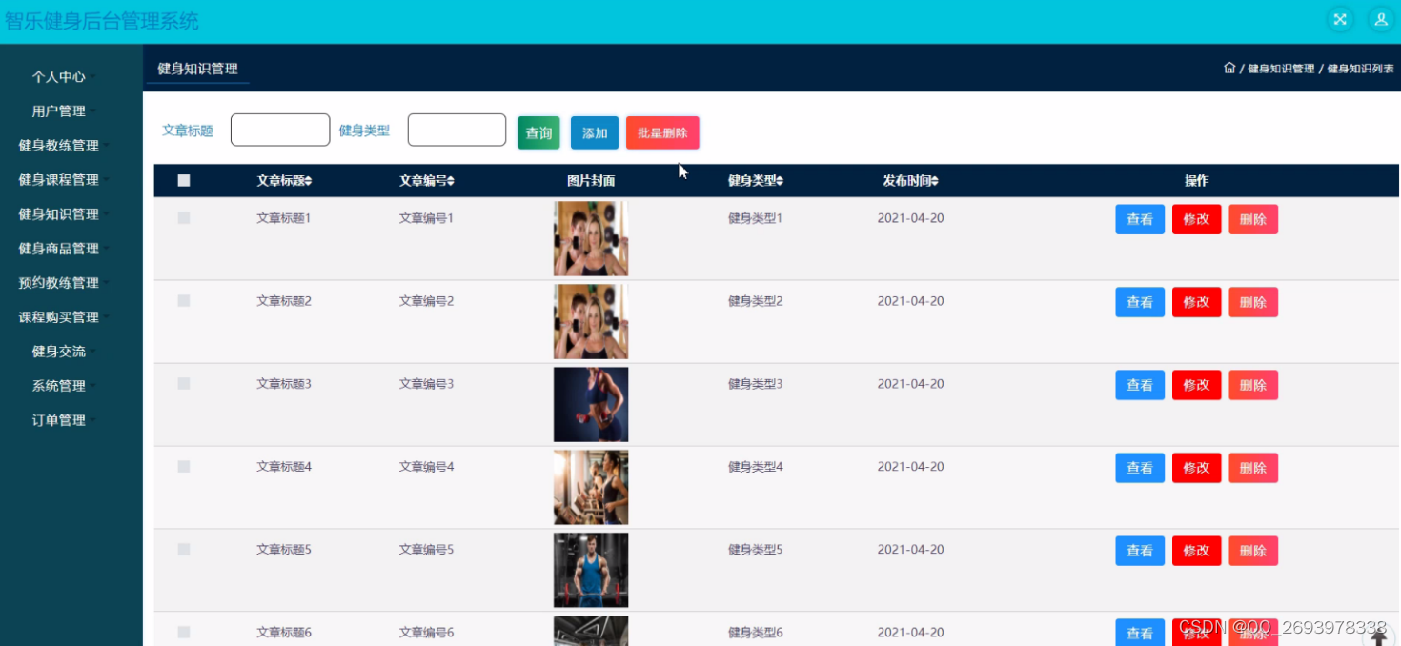Viewport: 1401px width, 646px height.
Task: Click 删除 for the 文章标题3 row
Action: click(1253, 385)
